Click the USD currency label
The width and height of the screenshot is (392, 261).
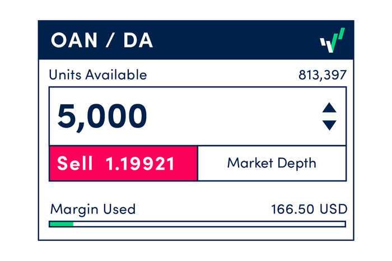[334, 209]
